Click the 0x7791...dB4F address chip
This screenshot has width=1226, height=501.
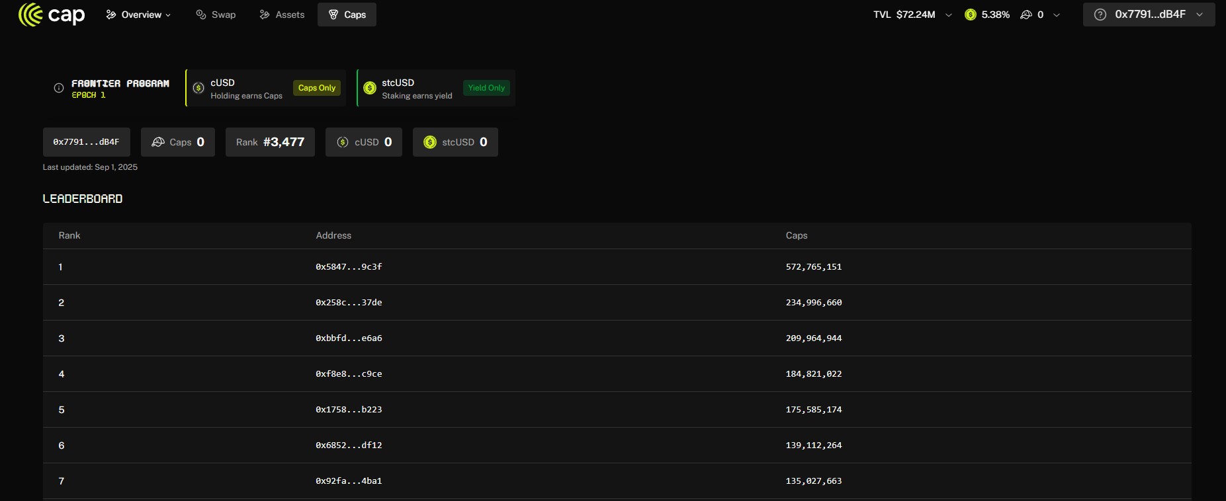tap(87, 142)
